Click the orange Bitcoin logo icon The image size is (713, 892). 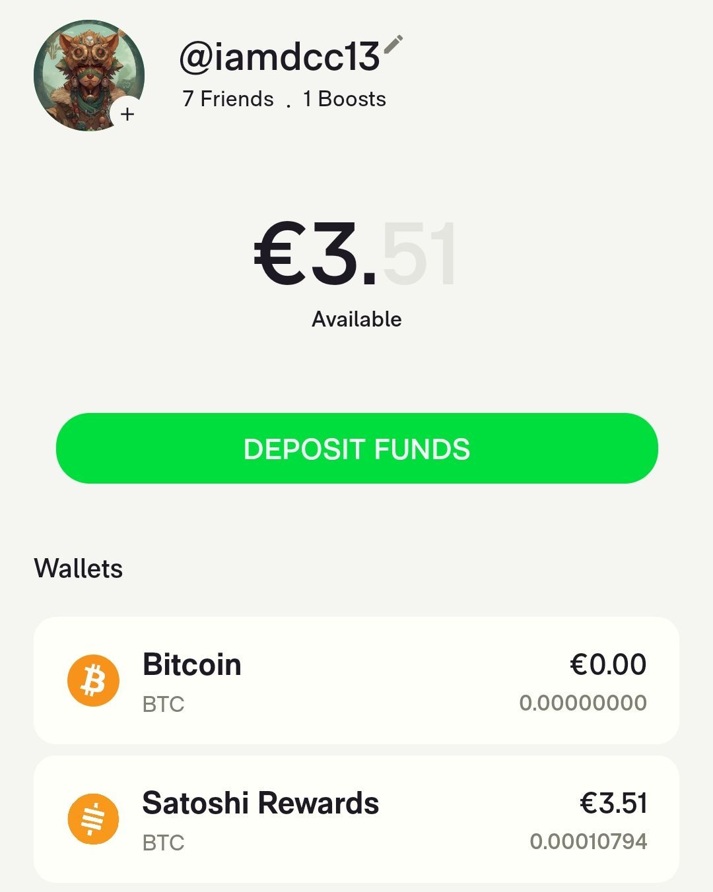click(93, 680)
